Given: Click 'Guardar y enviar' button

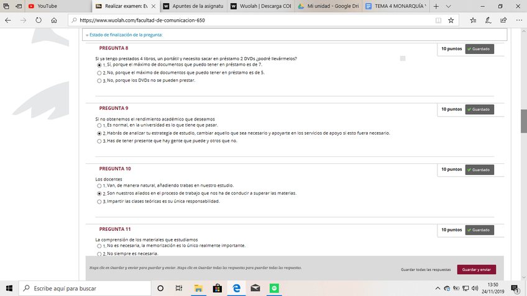Looking at the screenshot, I should (x=476, y=270).
